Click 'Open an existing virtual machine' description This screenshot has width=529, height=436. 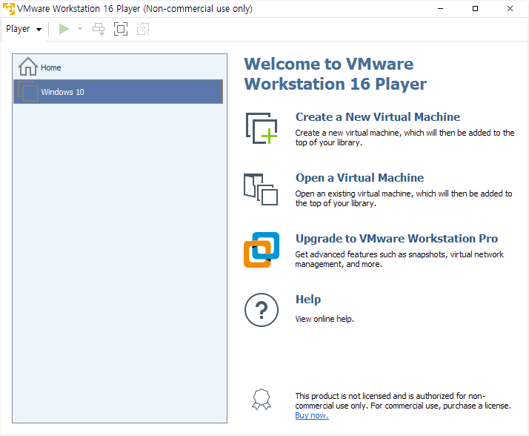404,198
